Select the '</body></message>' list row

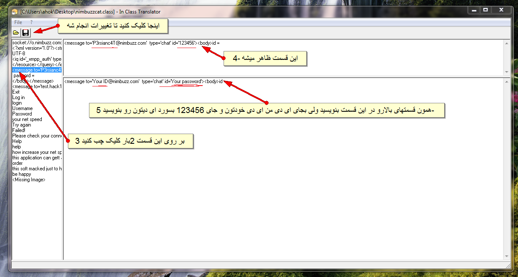(37, 81)
